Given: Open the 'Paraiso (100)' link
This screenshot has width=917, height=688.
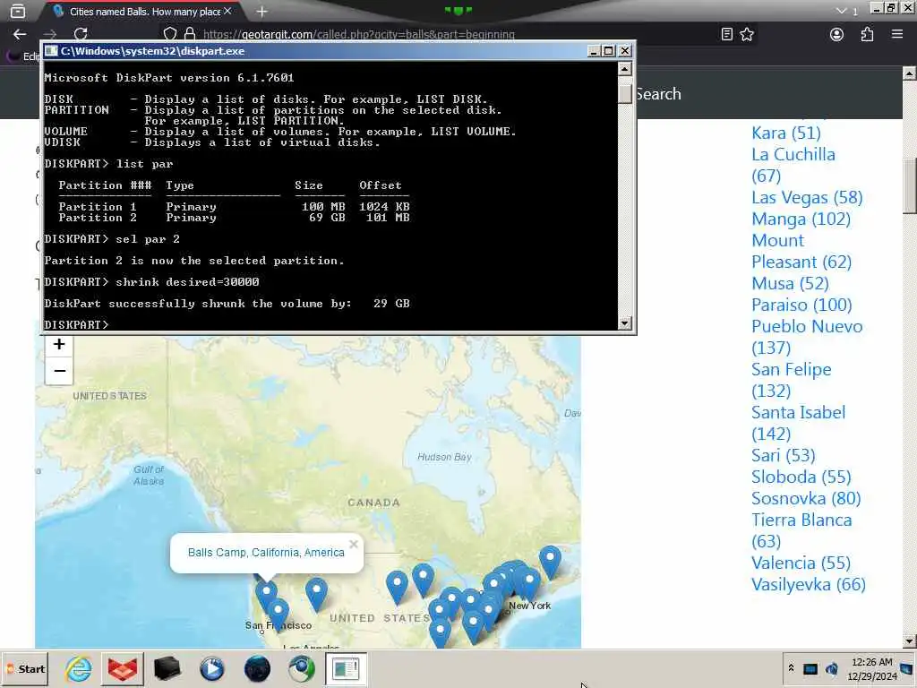Looking at the screenshot, I should [801, 305].
